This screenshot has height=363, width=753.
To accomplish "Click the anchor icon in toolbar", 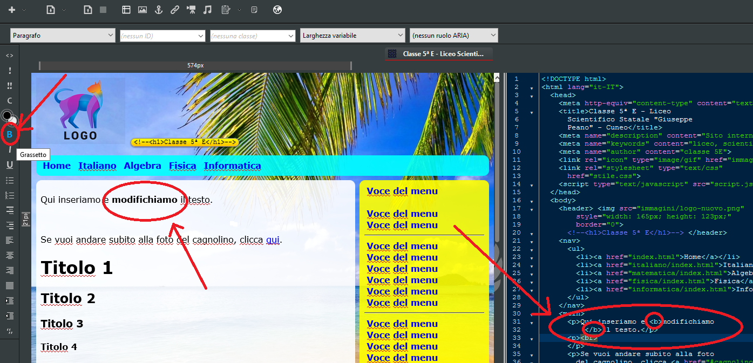I will point(159,10).
